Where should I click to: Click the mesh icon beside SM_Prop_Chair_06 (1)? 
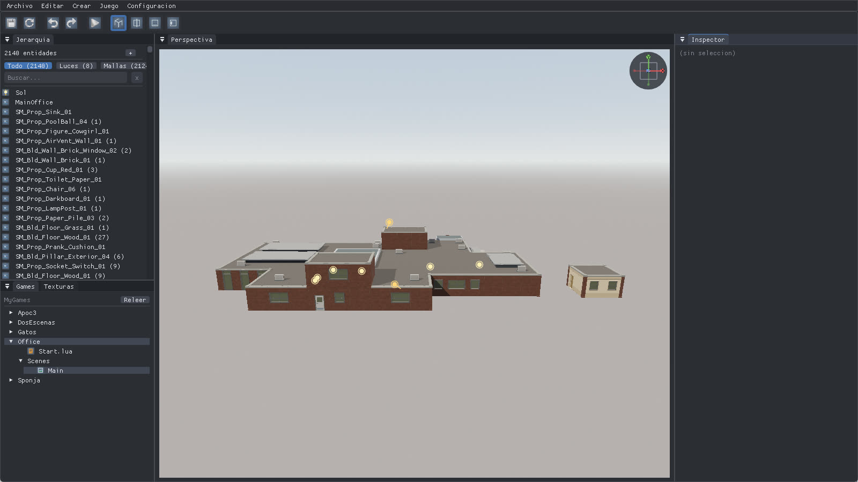[x=6, y=189]
